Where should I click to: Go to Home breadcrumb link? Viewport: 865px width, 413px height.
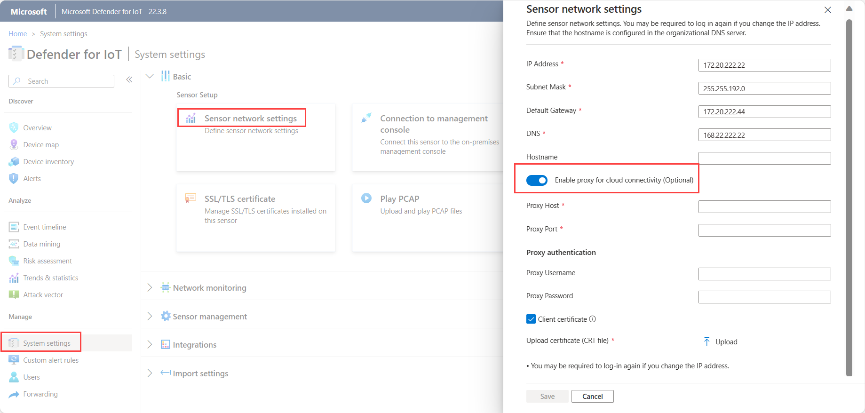[x=18, y=34]
